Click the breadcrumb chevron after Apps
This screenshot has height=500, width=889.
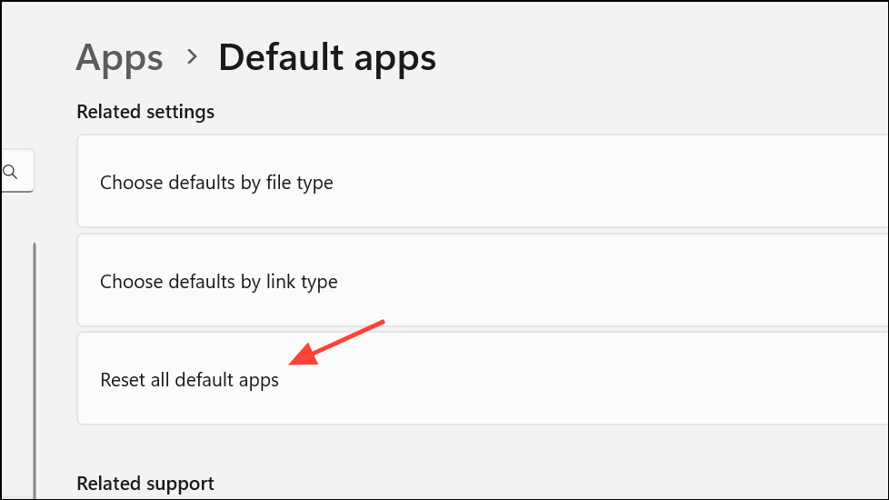point(192,56)
